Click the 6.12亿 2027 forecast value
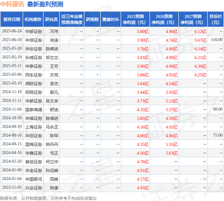 200,31
